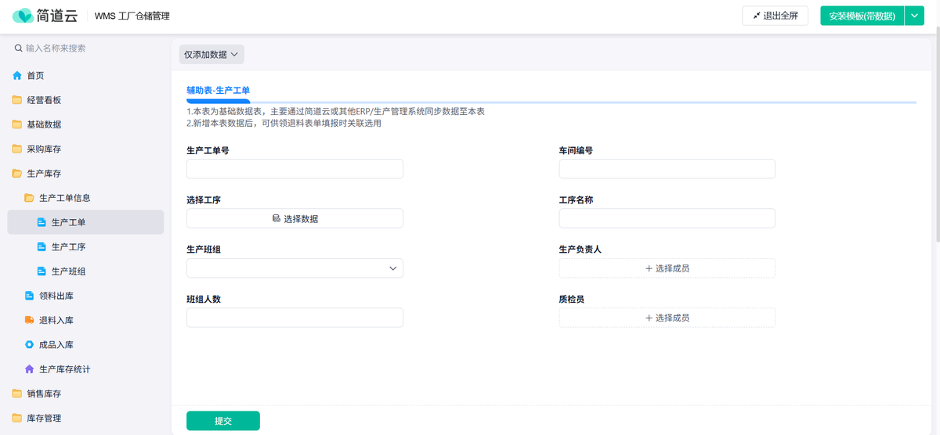Viewport: 940px width, 435px height.
Task: Collapse the 生产工单信息 subfolder
Action: tap(29, 198)
